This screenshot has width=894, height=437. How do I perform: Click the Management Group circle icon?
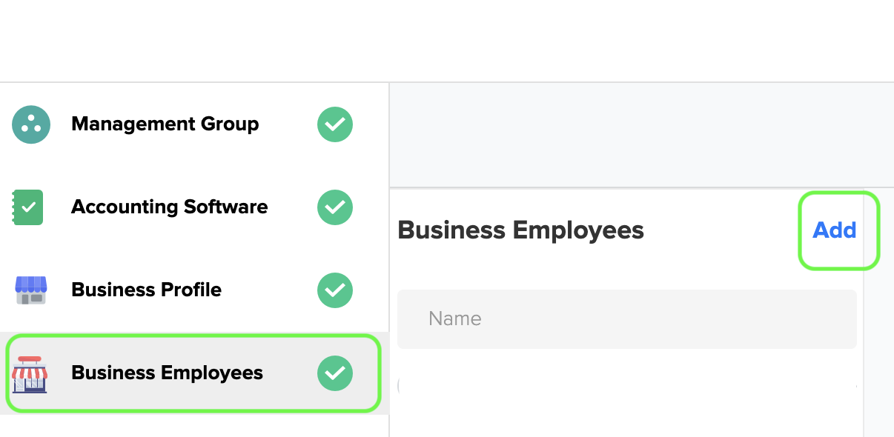(x=30, y=124)
